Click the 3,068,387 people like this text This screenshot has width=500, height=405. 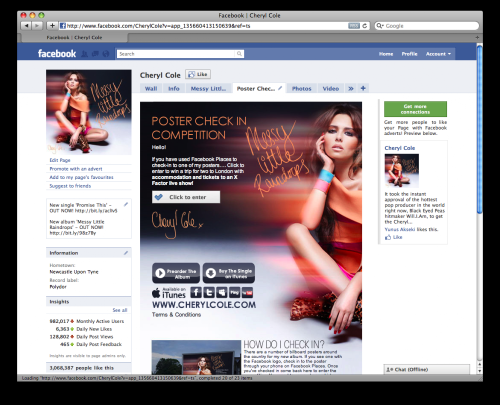tap(81, 367)
